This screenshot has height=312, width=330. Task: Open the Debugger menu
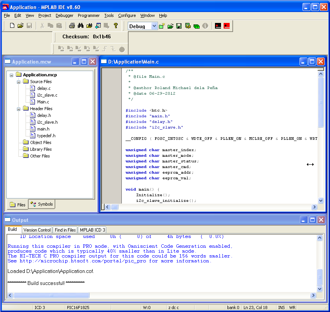click(64, 15)
